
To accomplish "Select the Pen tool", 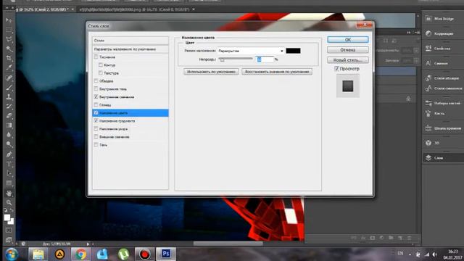I will pyautogui.click(x=9, y=154).
